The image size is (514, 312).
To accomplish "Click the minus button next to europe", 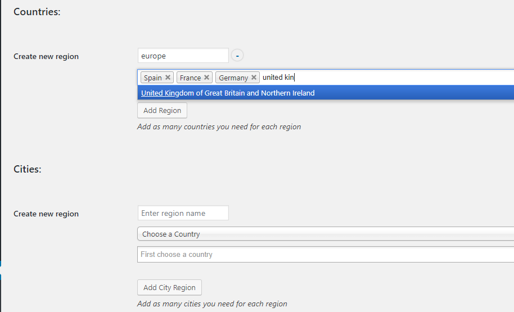I will [x=237, y=56].
